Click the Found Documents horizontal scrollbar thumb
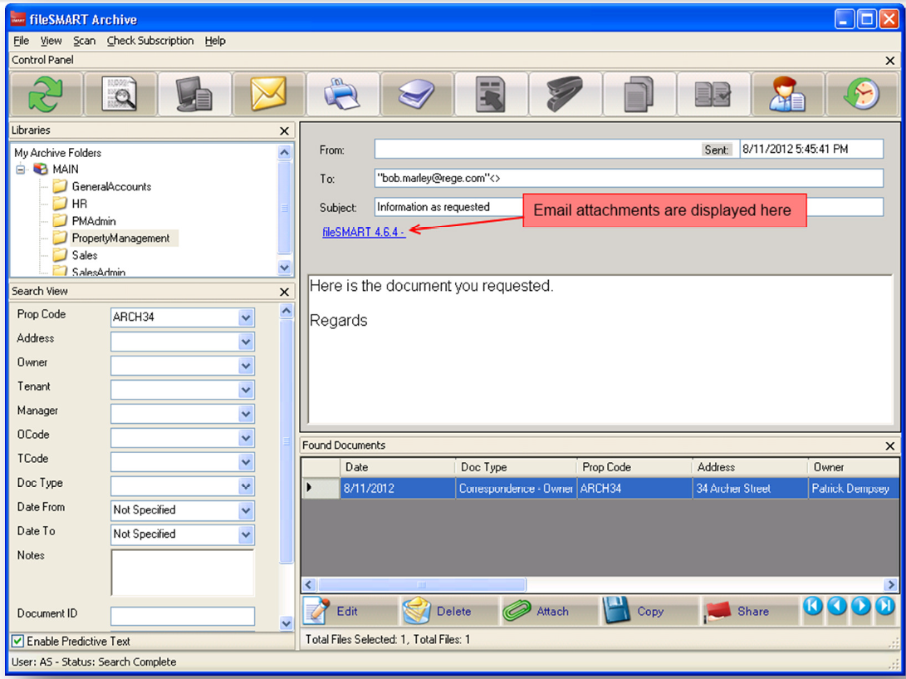The image size is (906, 679). point(421,584)
